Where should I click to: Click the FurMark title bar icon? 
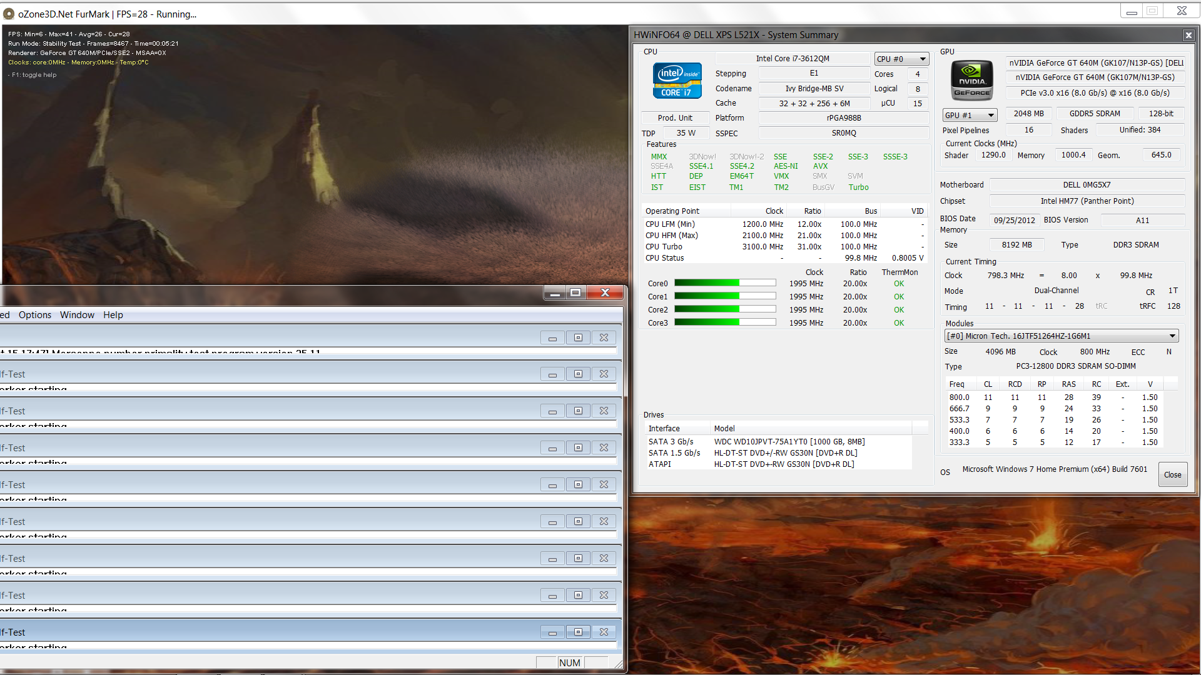pos(9,14)
